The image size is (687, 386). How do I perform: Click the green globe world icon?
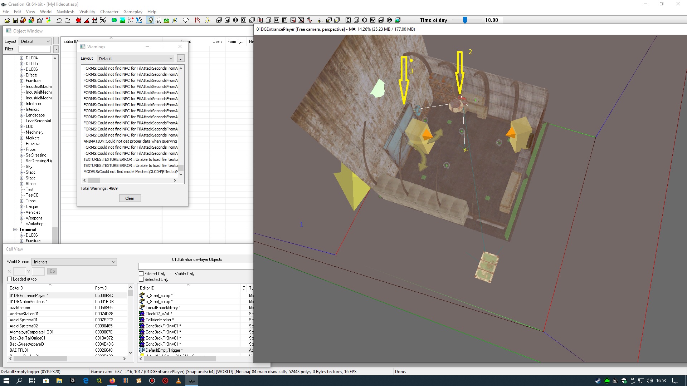(x=114, y=20)
